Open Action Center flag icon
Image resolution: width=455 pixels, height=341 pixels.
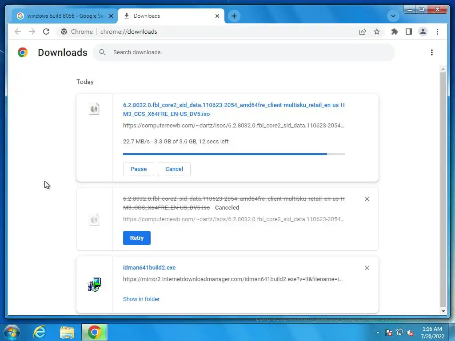388,333
